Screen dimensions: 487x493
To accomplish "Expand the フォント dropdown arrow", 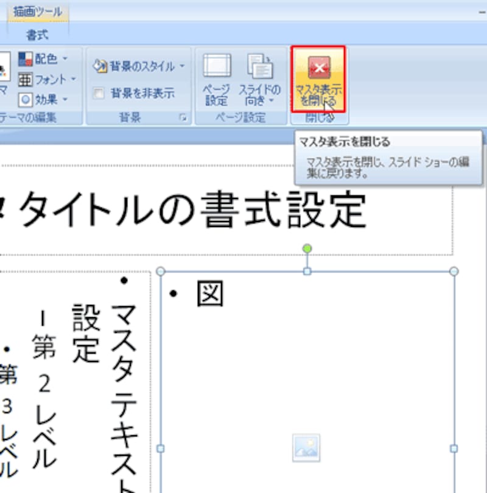I will tap(74, 79).
